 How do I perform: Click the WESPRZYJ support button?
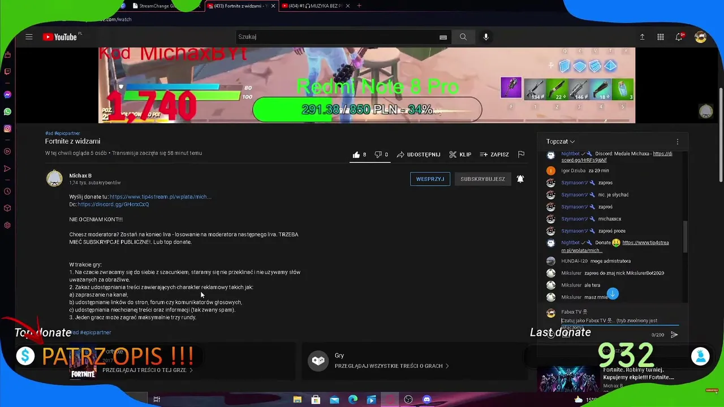[430, 179]
